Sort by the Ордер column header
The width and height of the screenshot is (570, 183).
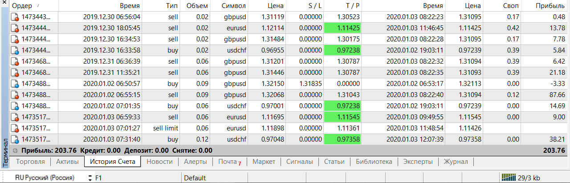pos(34,6)
